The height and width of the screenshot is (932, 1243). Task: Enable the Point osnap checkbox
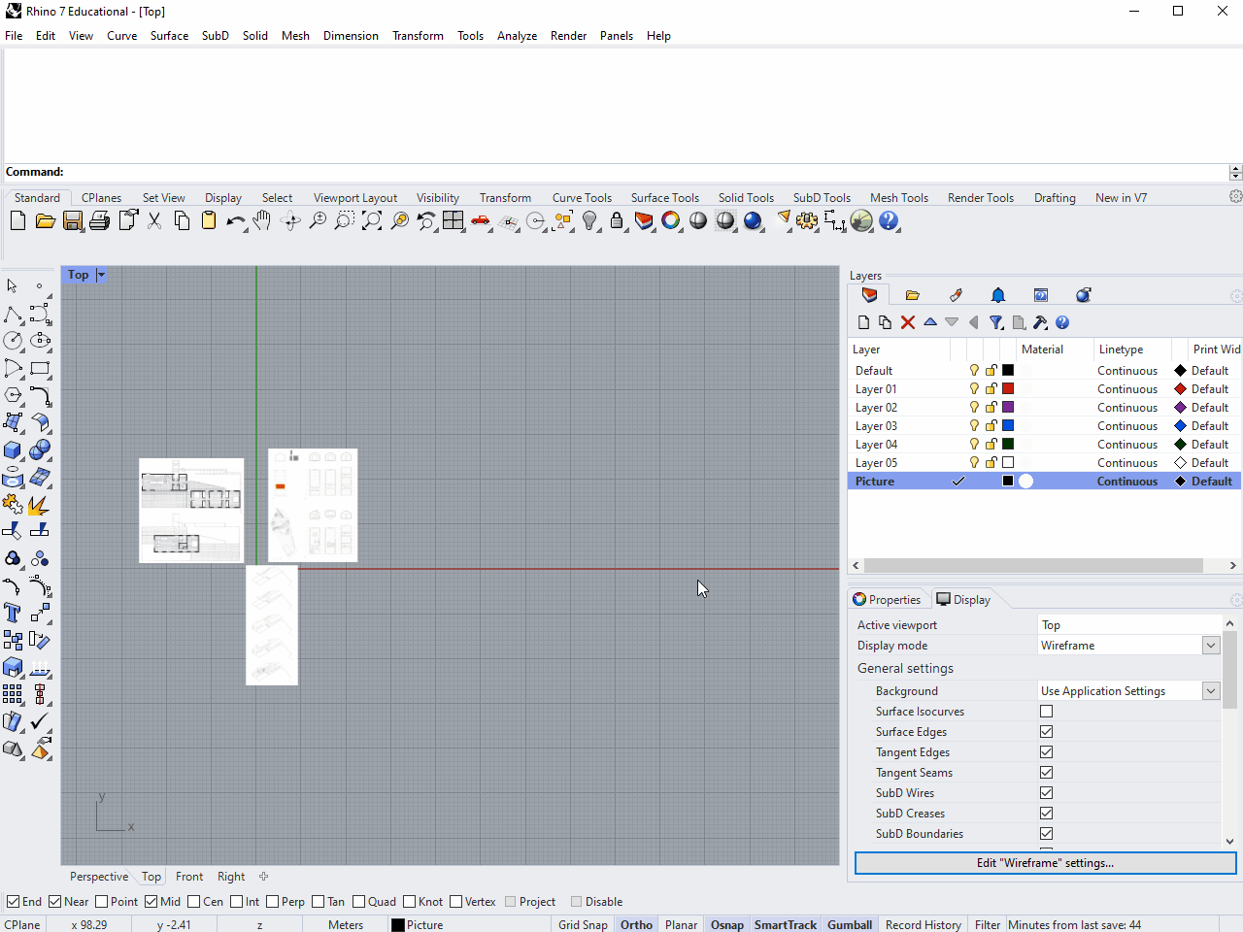click(100, 902)
